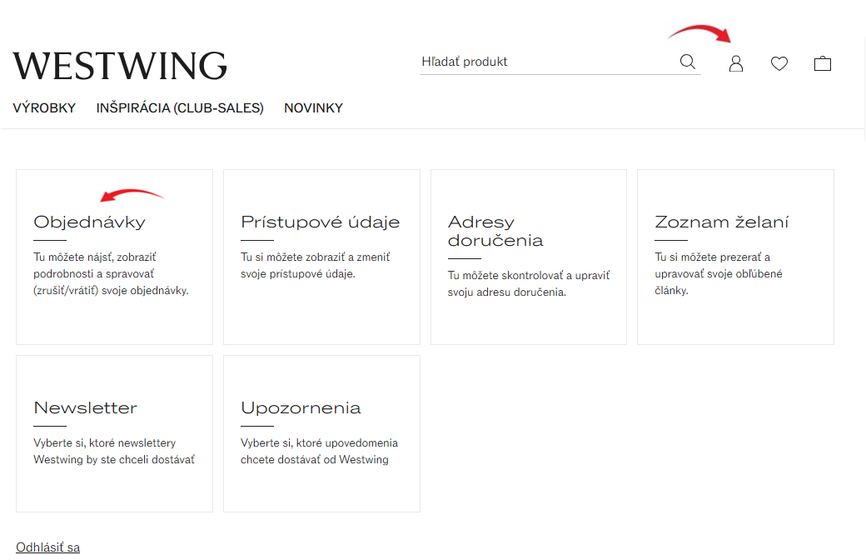
Task: Open the Zoznam želaní card
Action: pyautogui.click(x=735, y=257)
